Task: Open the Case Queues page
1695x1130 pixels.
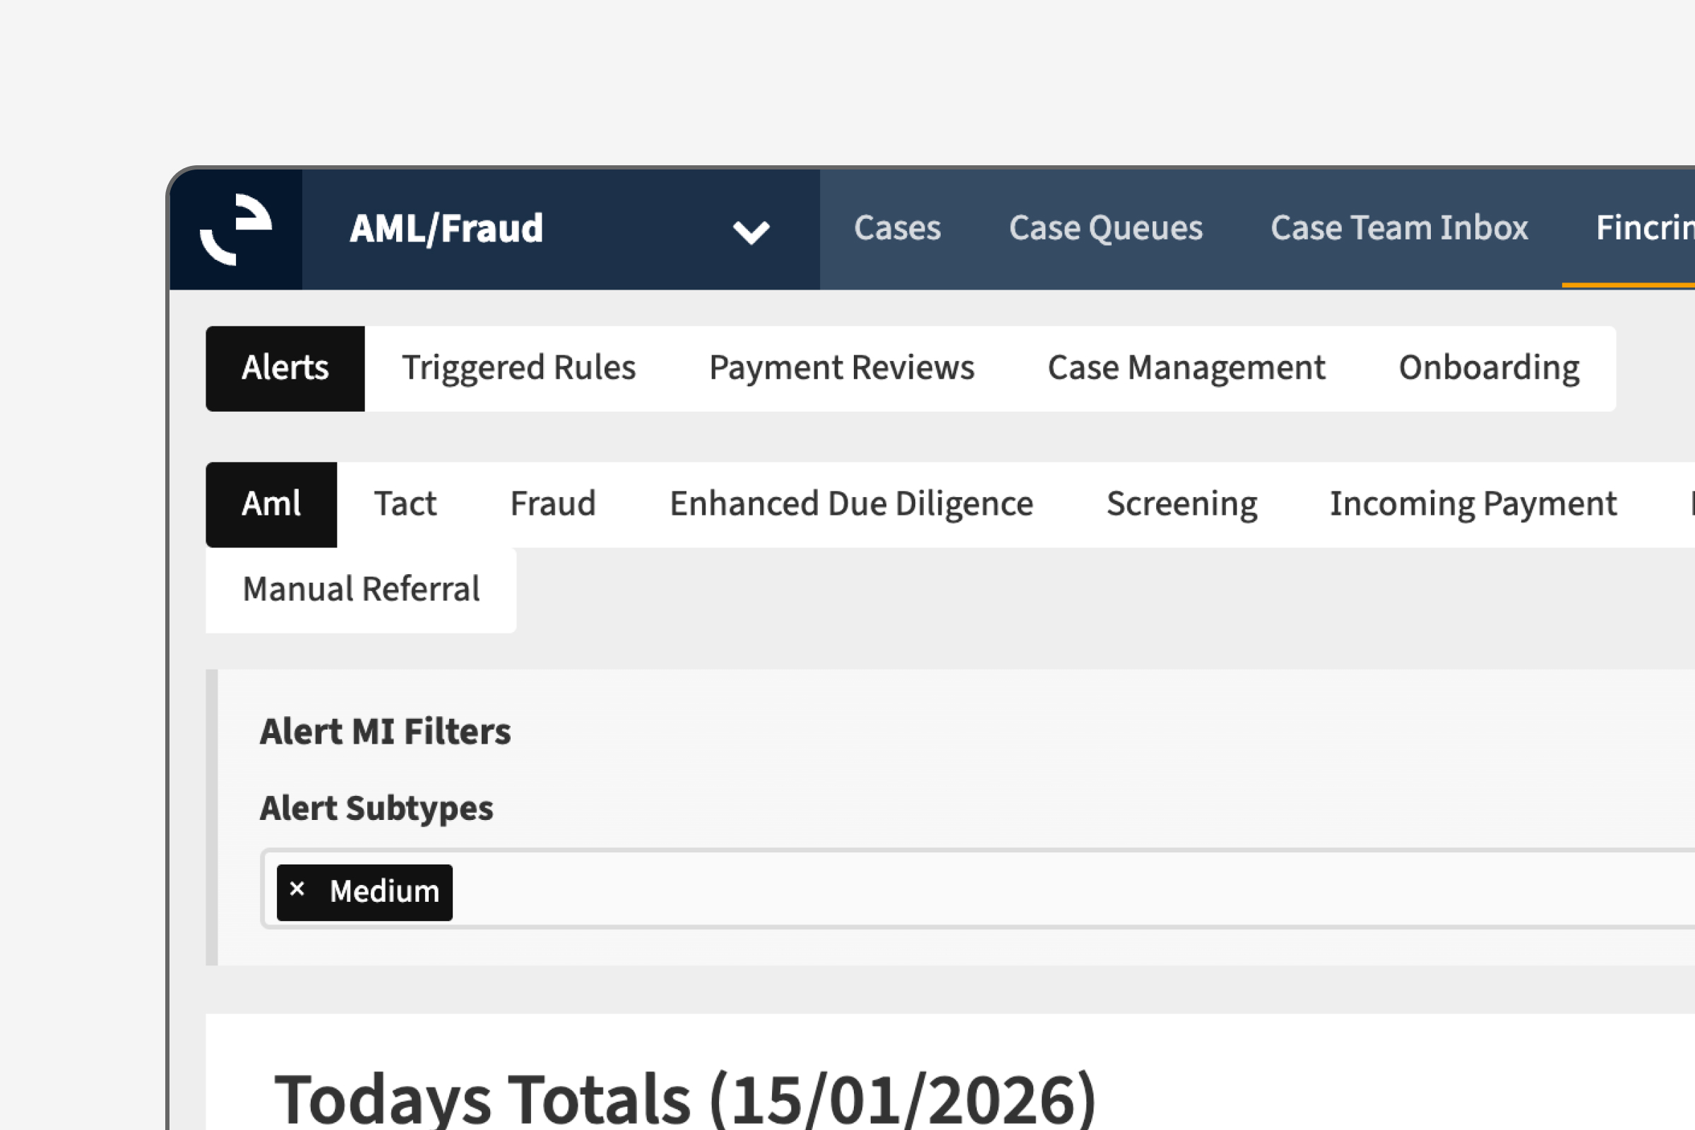Action: [x=1105, y=229]
